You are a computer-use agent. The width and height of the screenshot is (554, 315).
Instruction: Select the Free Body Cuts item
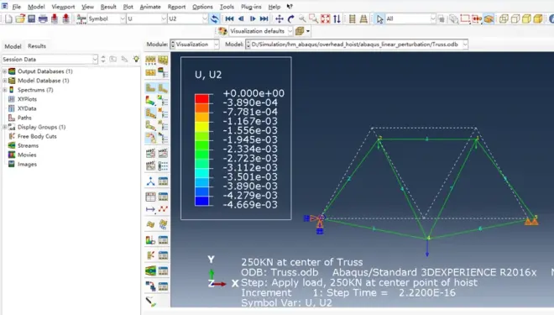(x=37, y=136)
